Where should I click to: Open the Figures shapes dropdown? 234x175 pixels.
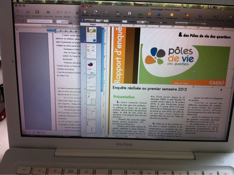click(x=140, y=13)
